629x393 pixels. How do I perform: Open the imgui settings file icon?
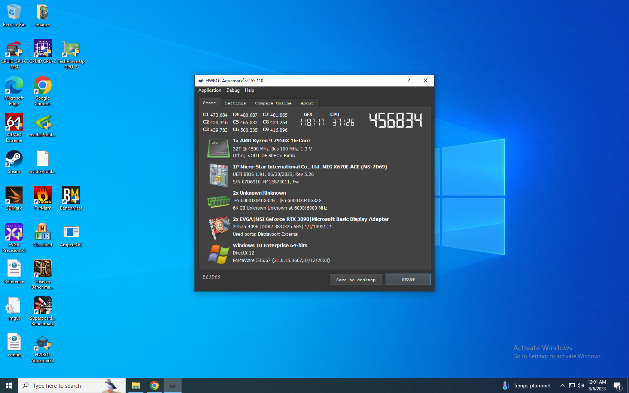click(14, 309)
